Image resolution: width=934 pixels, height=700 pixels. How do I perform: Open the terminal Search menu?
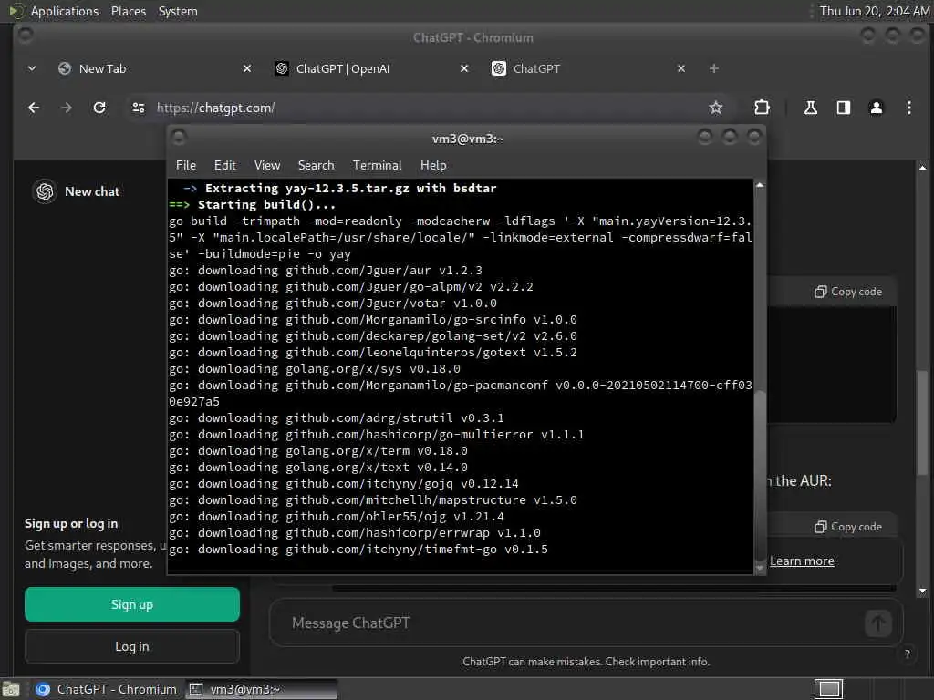pos(316,166)
